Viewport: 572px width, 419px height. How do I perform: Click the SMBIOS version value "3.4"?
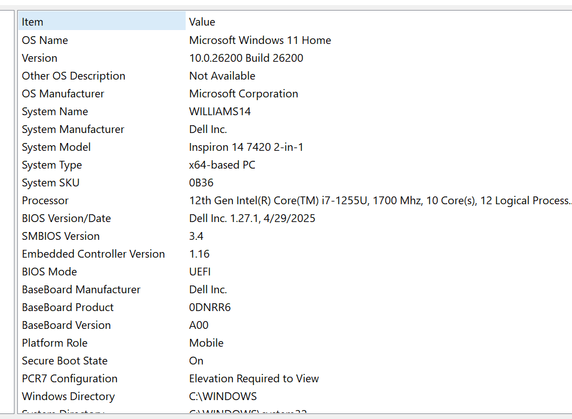[196, 236]
